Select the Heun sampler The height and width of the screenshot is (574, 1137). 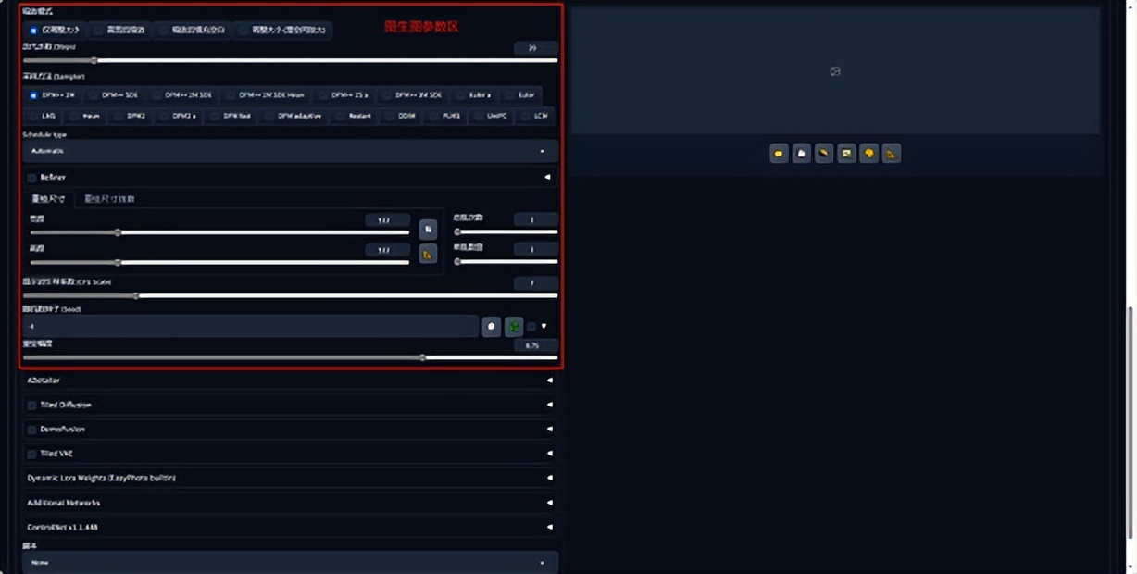84,116
